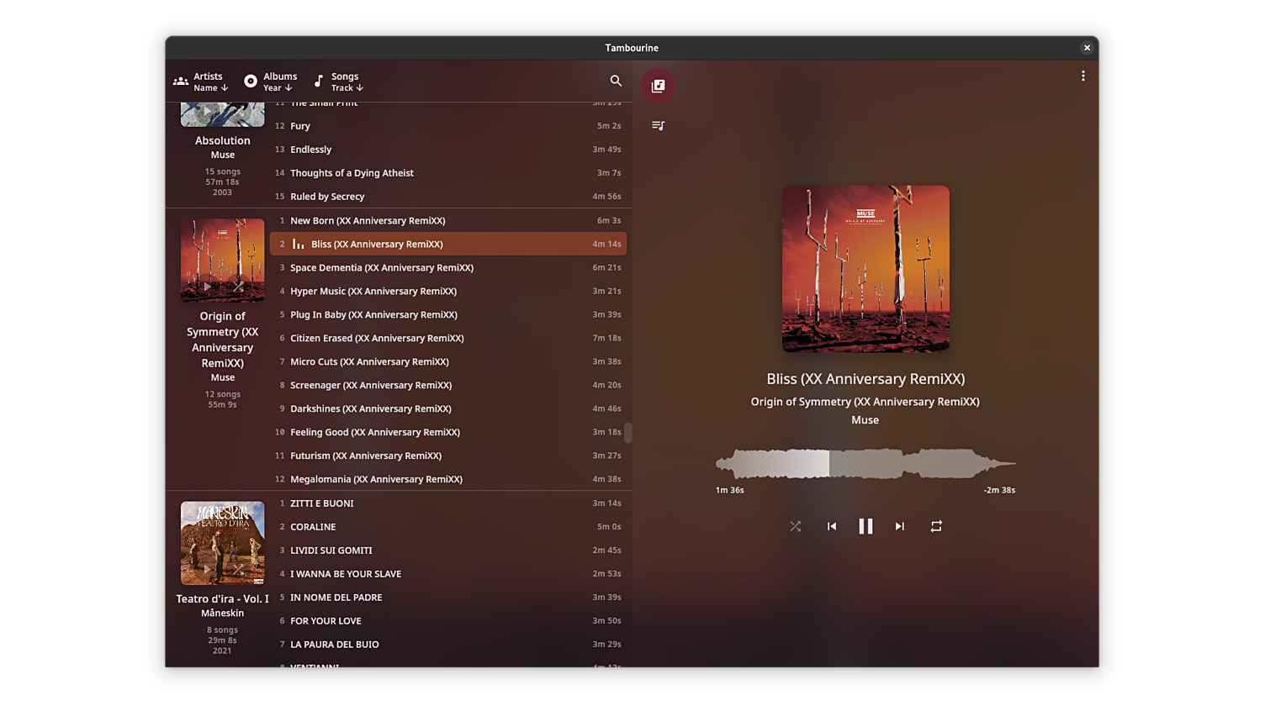The width and height of the screenshot is (1265, 711).
Task: Play song LIVIDI SUI GOMITI
Action: (x=448, y=550)
